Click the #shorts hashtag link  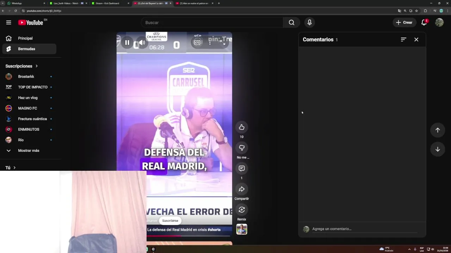[x=214, y=230]
